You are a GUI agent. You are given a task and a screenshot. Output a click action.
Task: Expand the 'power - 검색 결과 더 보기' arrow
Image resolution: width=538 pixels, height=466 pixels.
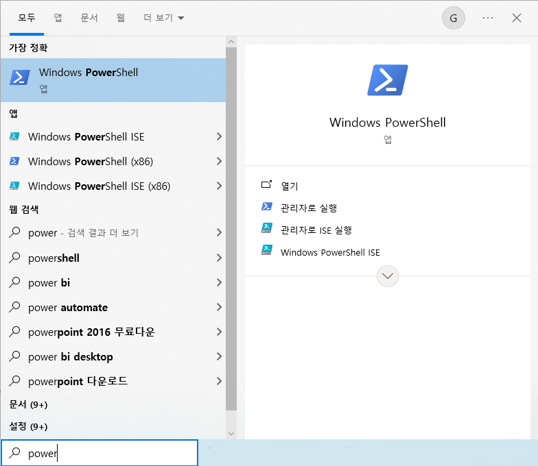(219, 232)
